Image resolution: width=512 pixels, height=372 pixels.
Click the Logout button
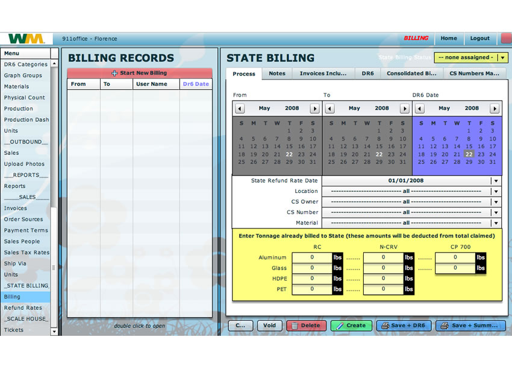(x=479, y=38)
